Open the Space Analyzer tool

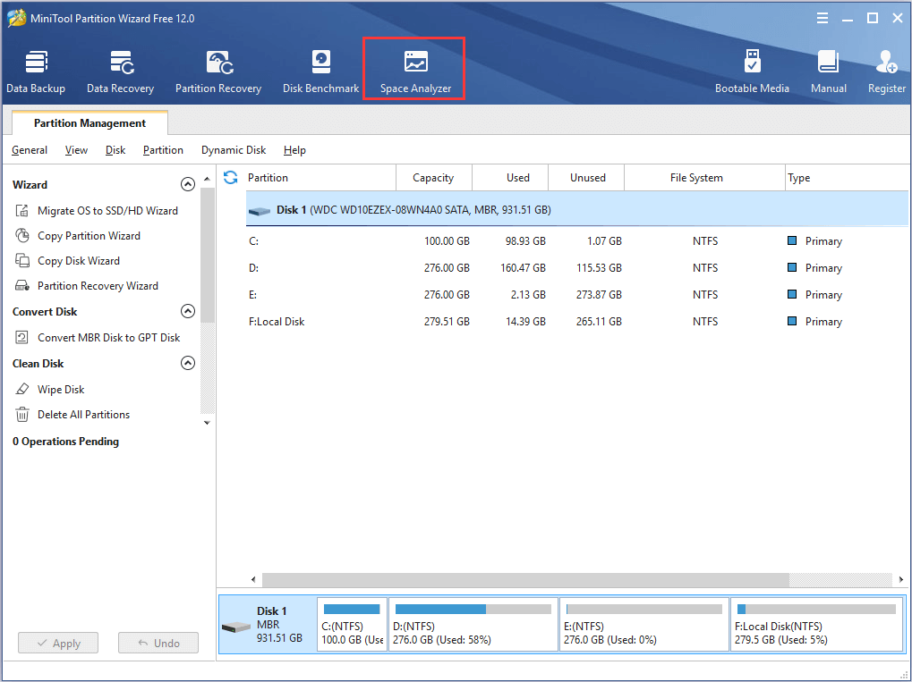click(415, 72)
